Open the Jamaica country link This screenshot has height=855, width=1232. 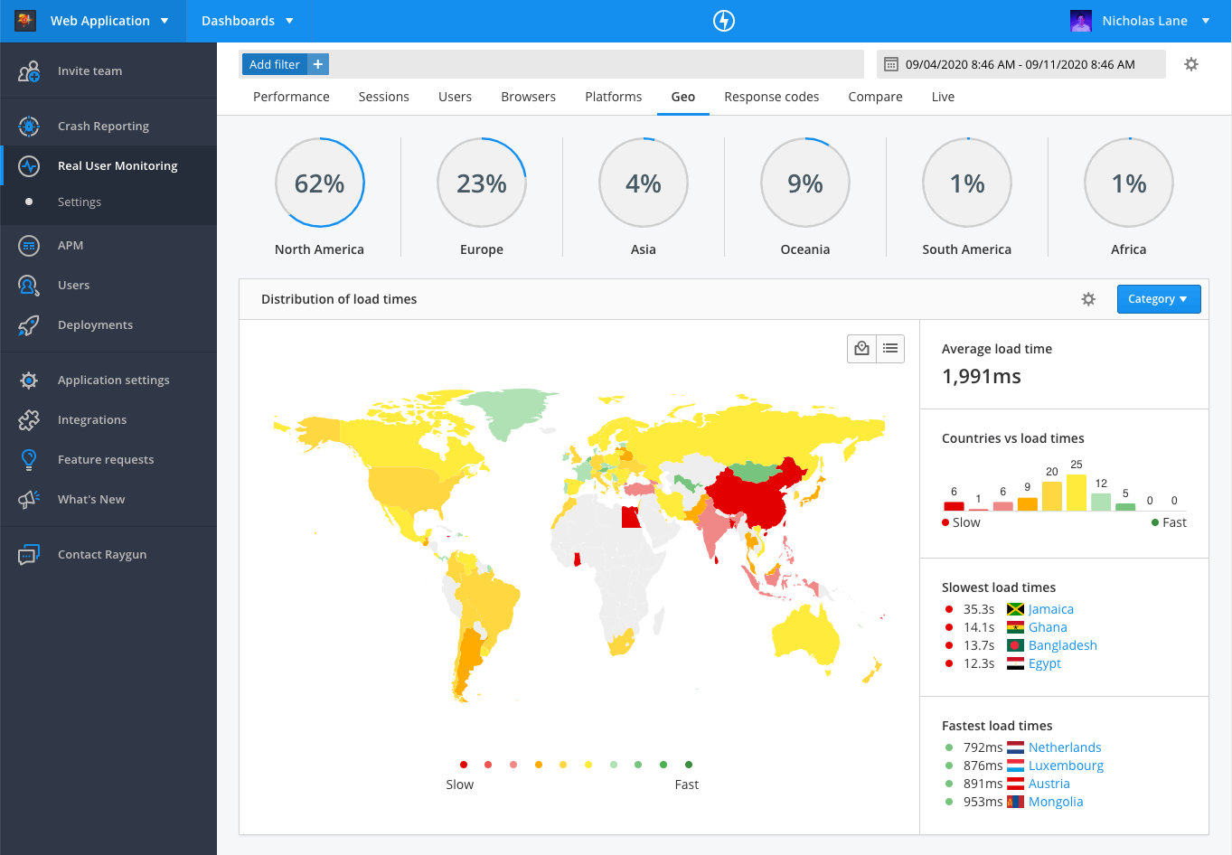coord(1051,609)
